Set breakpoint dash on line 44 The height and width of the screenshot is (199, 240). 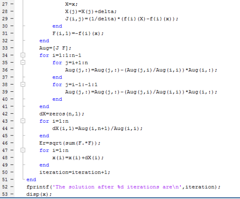(12, 128)
